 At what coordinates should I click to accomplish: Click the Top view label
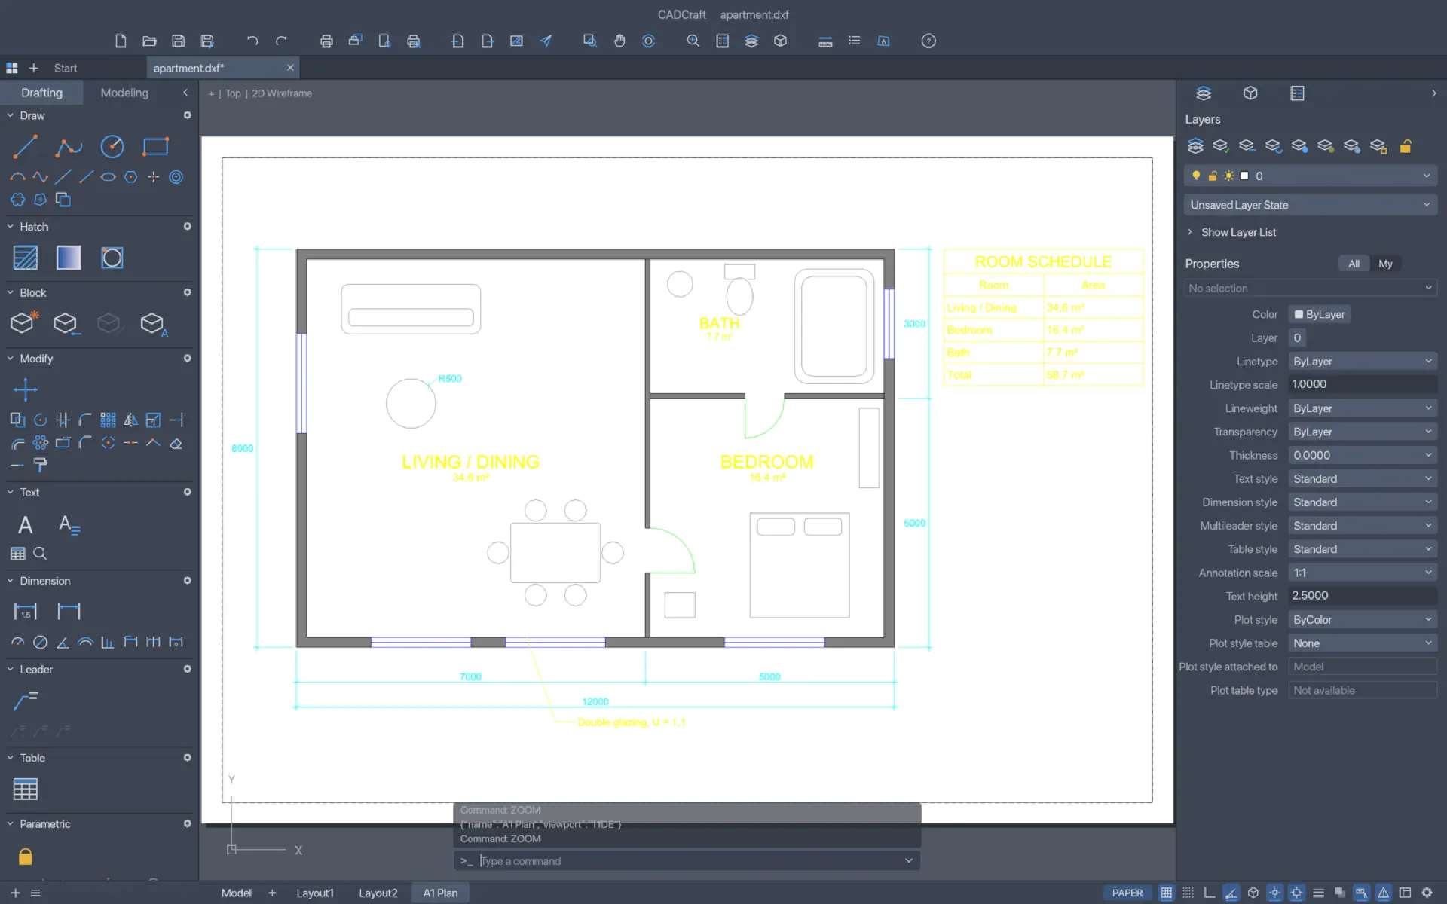coord(233,93)
